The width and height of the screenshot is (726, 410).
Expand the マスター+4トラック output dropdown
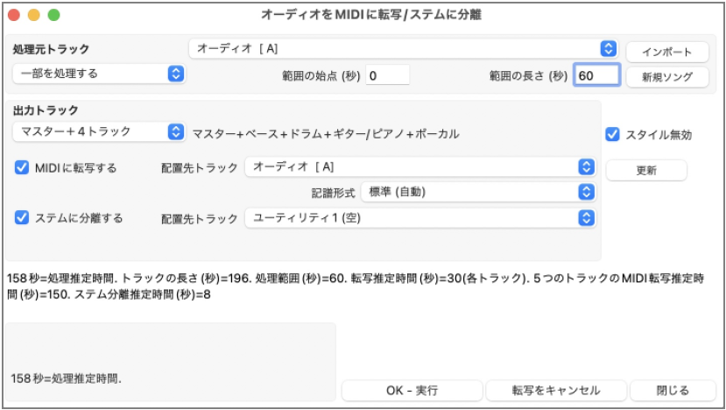point(99,131)
